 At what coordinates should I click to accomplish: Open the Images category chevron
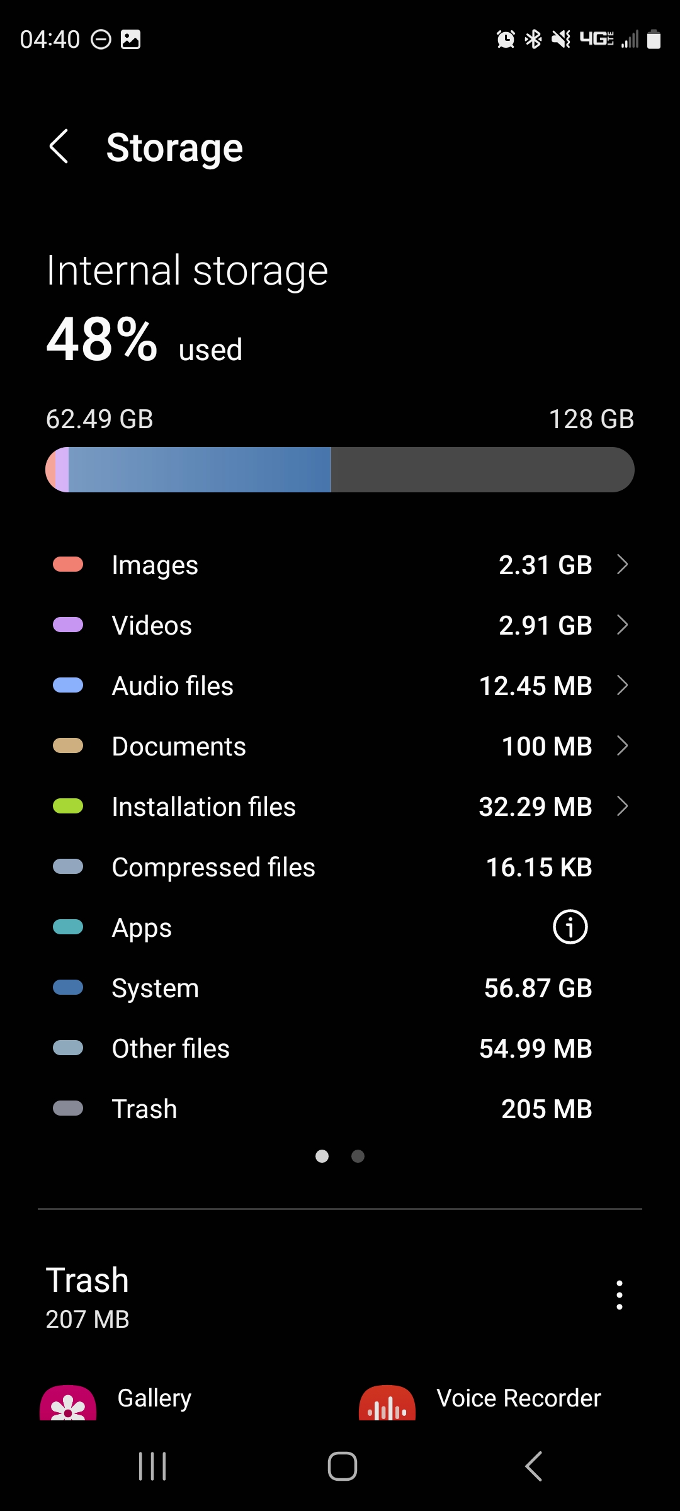[622, 565]
